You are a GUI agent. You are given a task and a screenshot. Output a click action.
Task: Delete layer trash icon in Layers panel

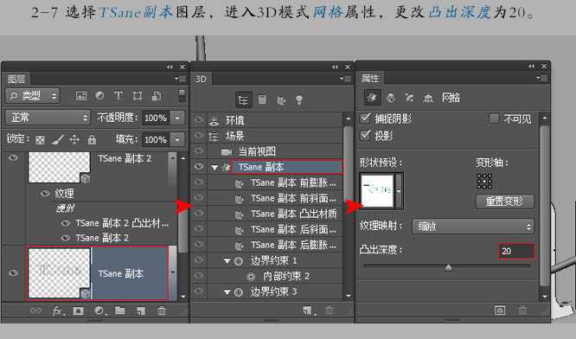point(162,311)
